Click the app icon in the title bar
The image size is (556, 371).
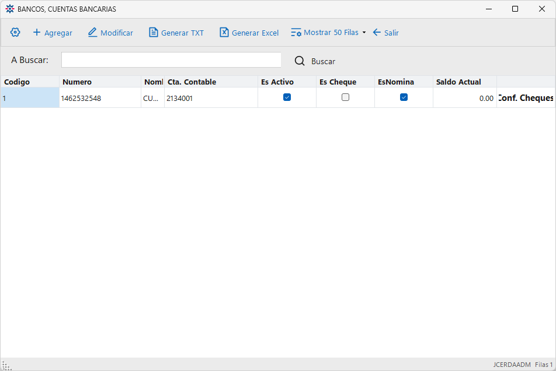coord(10,9)
